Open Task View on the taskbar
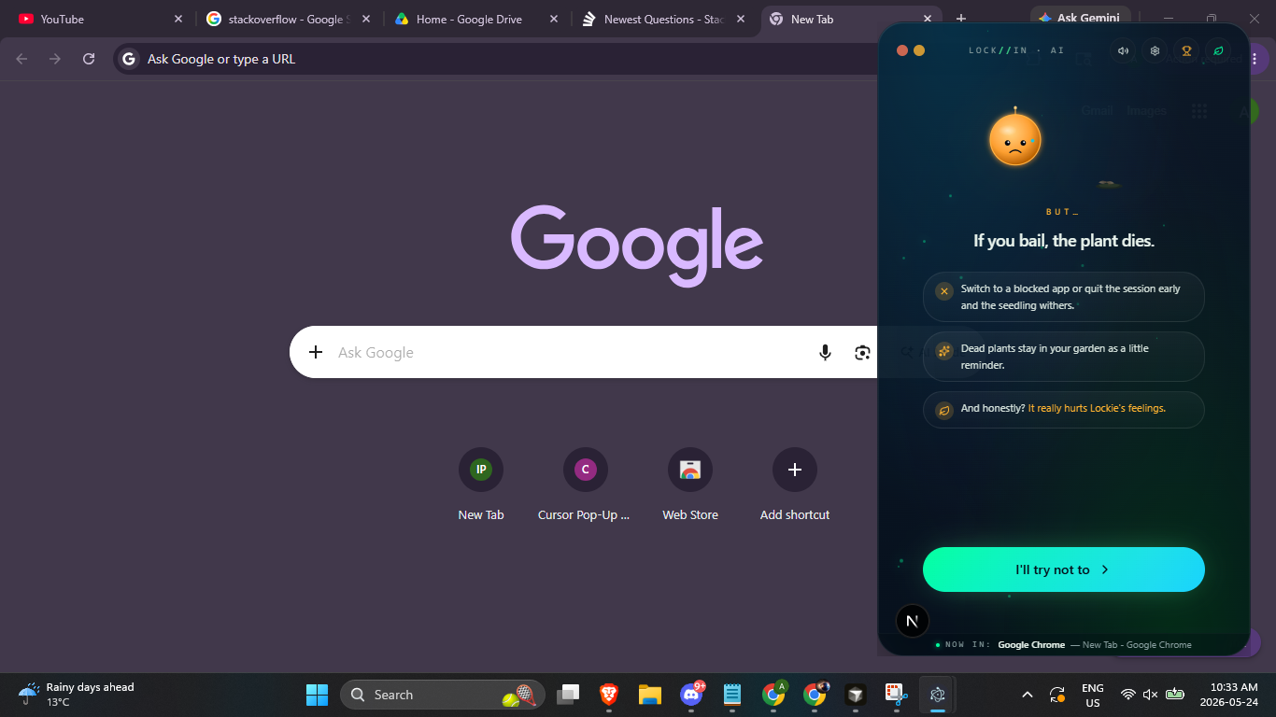Viewport: 1276px width, 717px height. (568, 695)
